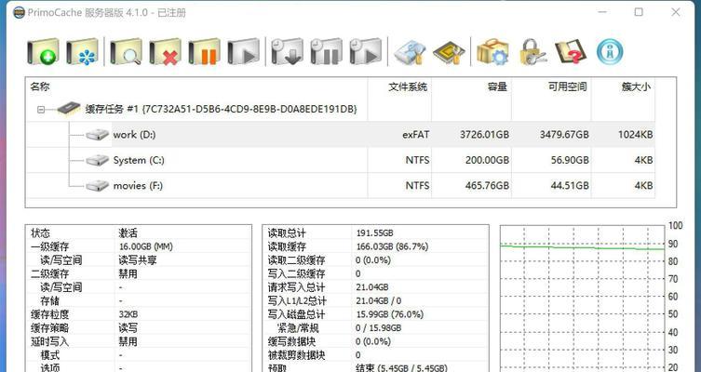Click the 191.55GB total read value

374,233
